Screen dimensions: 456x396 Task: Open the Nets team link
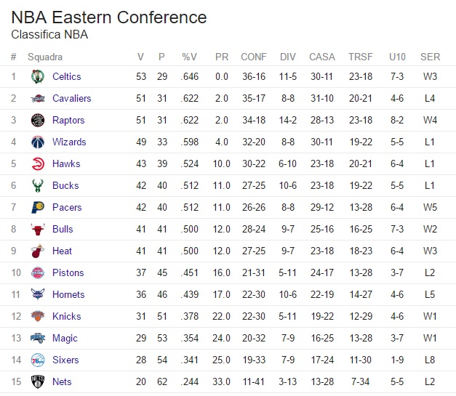click(x=63, y=381)
